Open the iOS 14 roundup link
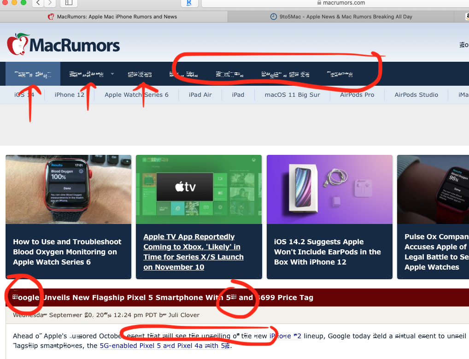469x359 pixels. tap(24, 95)
